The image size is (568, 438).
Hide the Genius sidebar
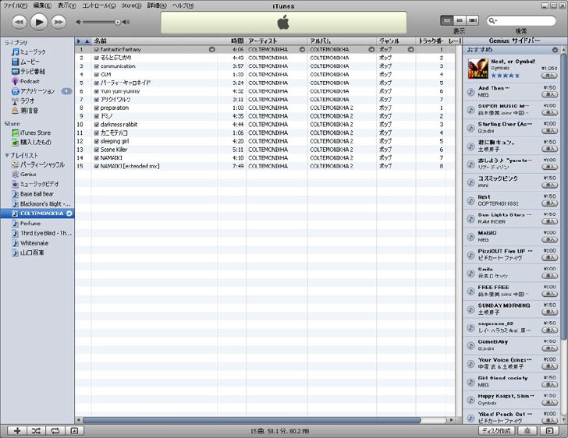[549, 431]
